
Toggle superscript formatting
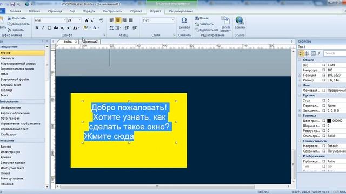click(x=69, y=28)
